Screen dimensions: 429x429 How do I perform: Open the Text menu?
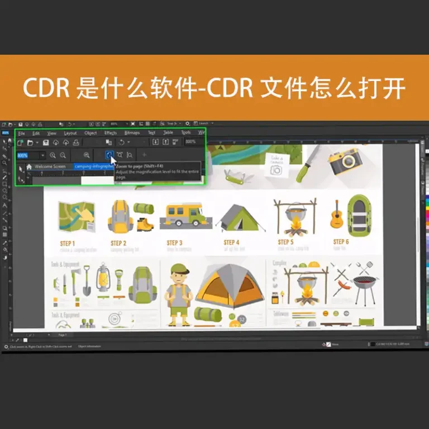151,133
